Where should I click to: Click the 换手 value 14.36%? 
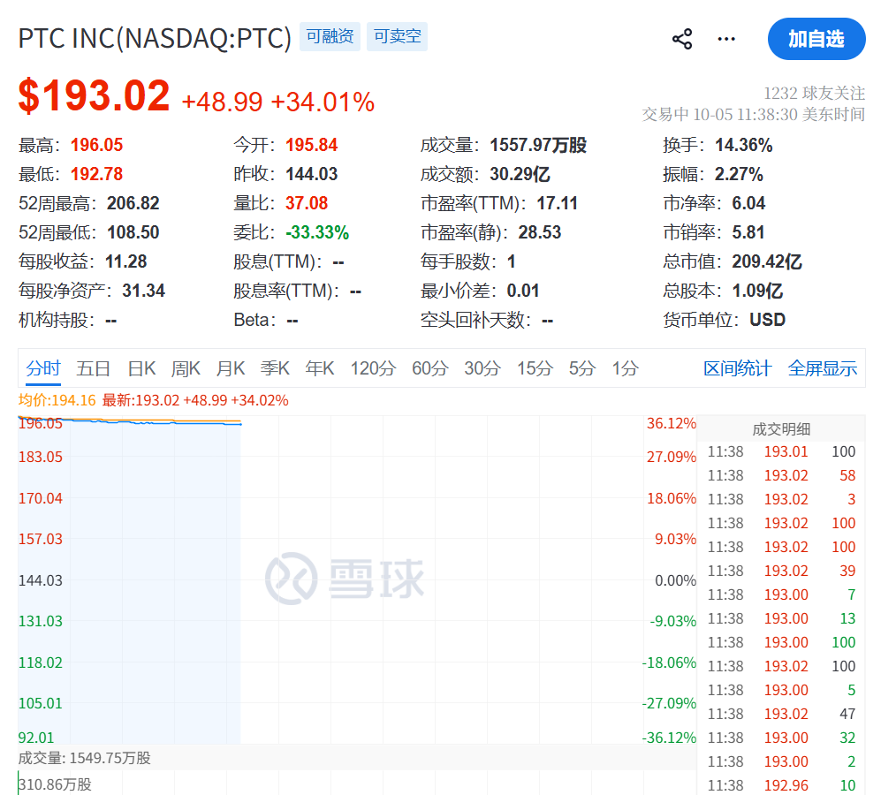(x=743, y=145)
